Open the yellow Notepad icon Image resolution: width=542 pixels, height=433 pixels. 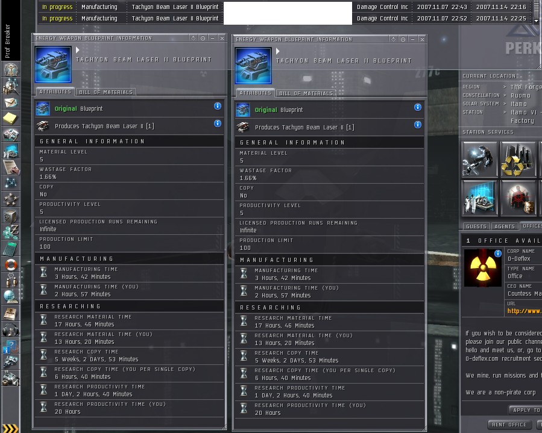coord(11,119)
